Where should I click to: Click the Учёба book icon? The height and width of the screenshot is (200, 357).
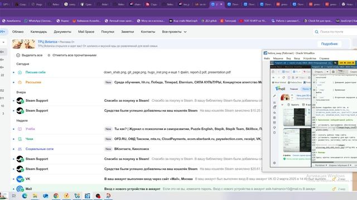(20, 129)
